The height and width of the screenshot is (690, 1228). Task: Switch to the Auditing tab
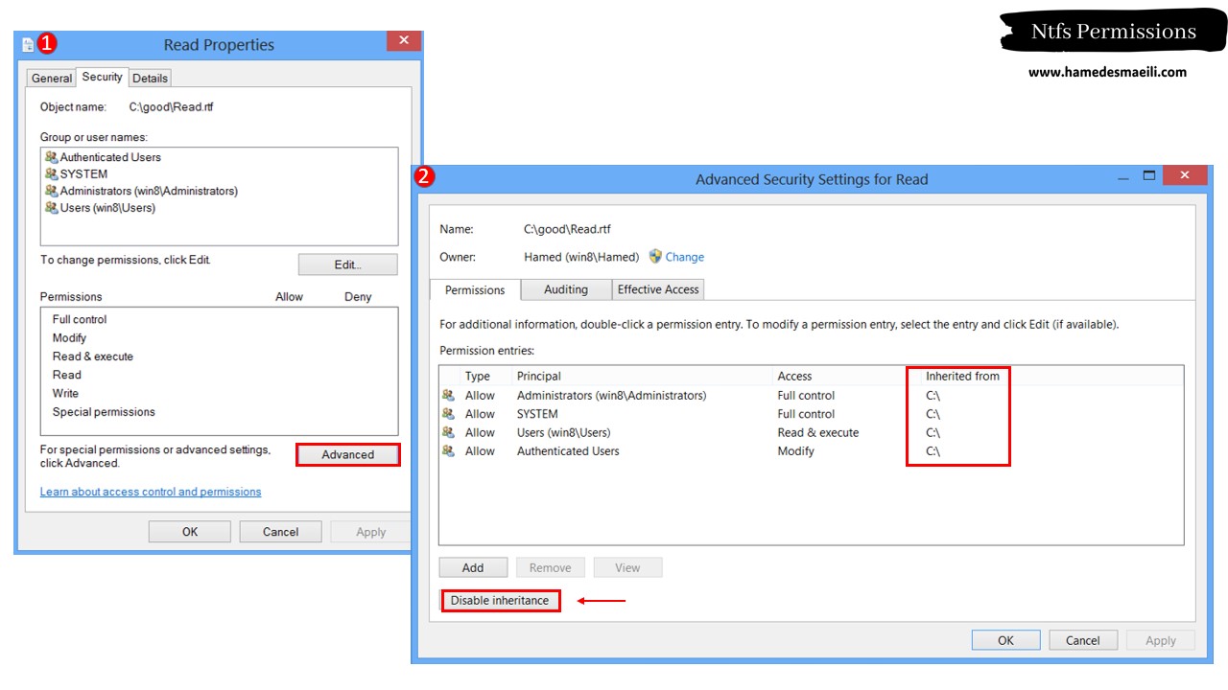tap(566, 289)
